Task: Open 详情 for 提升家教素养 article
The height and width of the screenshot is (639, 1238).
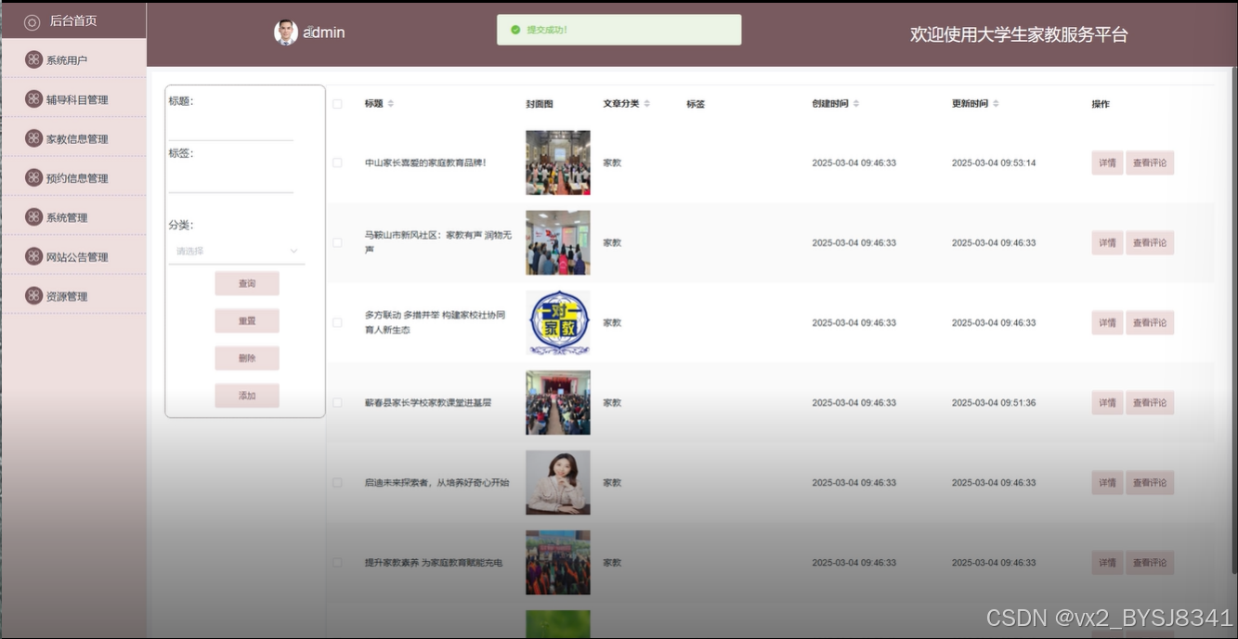Action: tap(1107, 563)
